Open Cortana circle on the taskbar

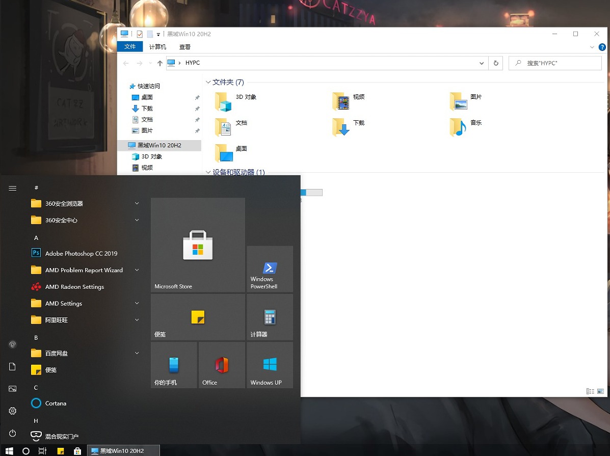click(25, 450)
